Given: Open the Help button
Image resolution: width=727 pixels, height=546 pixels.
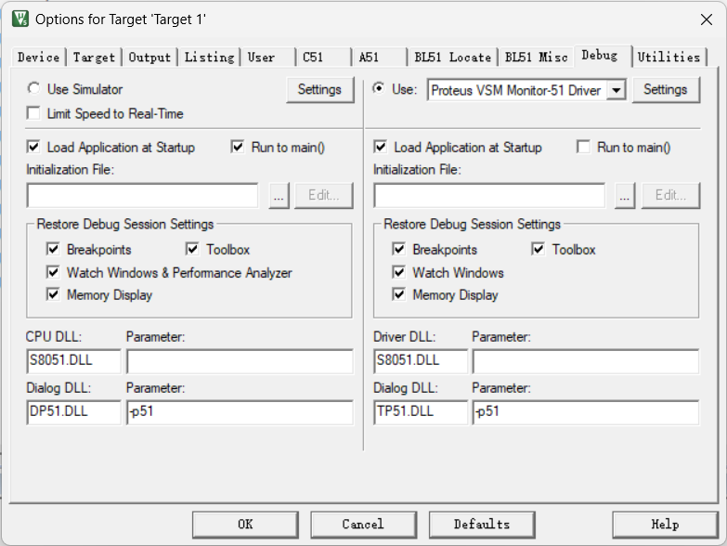Looking at the screenshot, I should 666,525.
